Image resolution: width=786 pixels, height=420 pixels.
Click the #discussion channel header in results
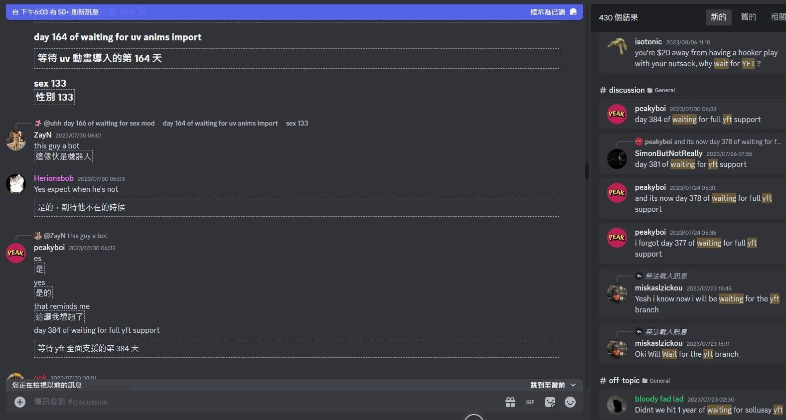(x=627, y=90)
